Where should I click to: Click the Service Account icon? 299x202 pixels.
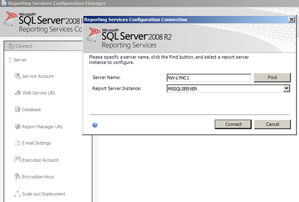[x=17, y=76]
